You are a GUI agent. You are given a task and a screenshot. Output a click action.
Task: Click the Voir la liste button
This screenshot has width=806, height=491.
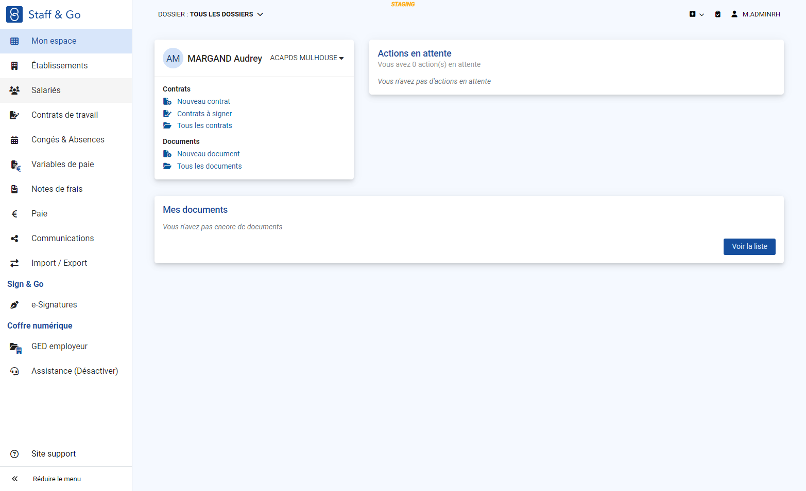coord(749,247)
